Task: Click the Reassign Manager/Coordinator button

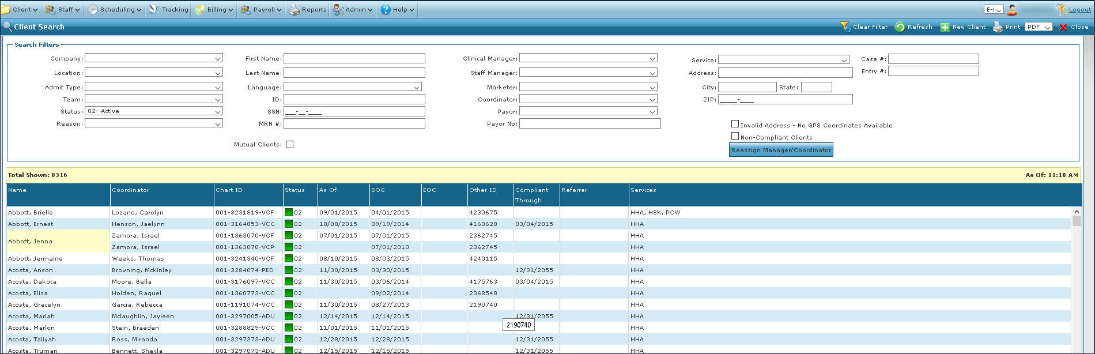Action: click(x=781, y=150)
